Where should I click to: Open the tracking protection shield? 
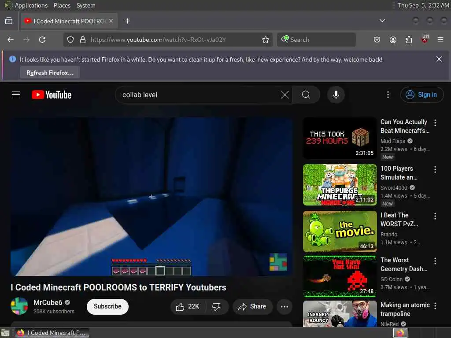[x=70, y=40]
